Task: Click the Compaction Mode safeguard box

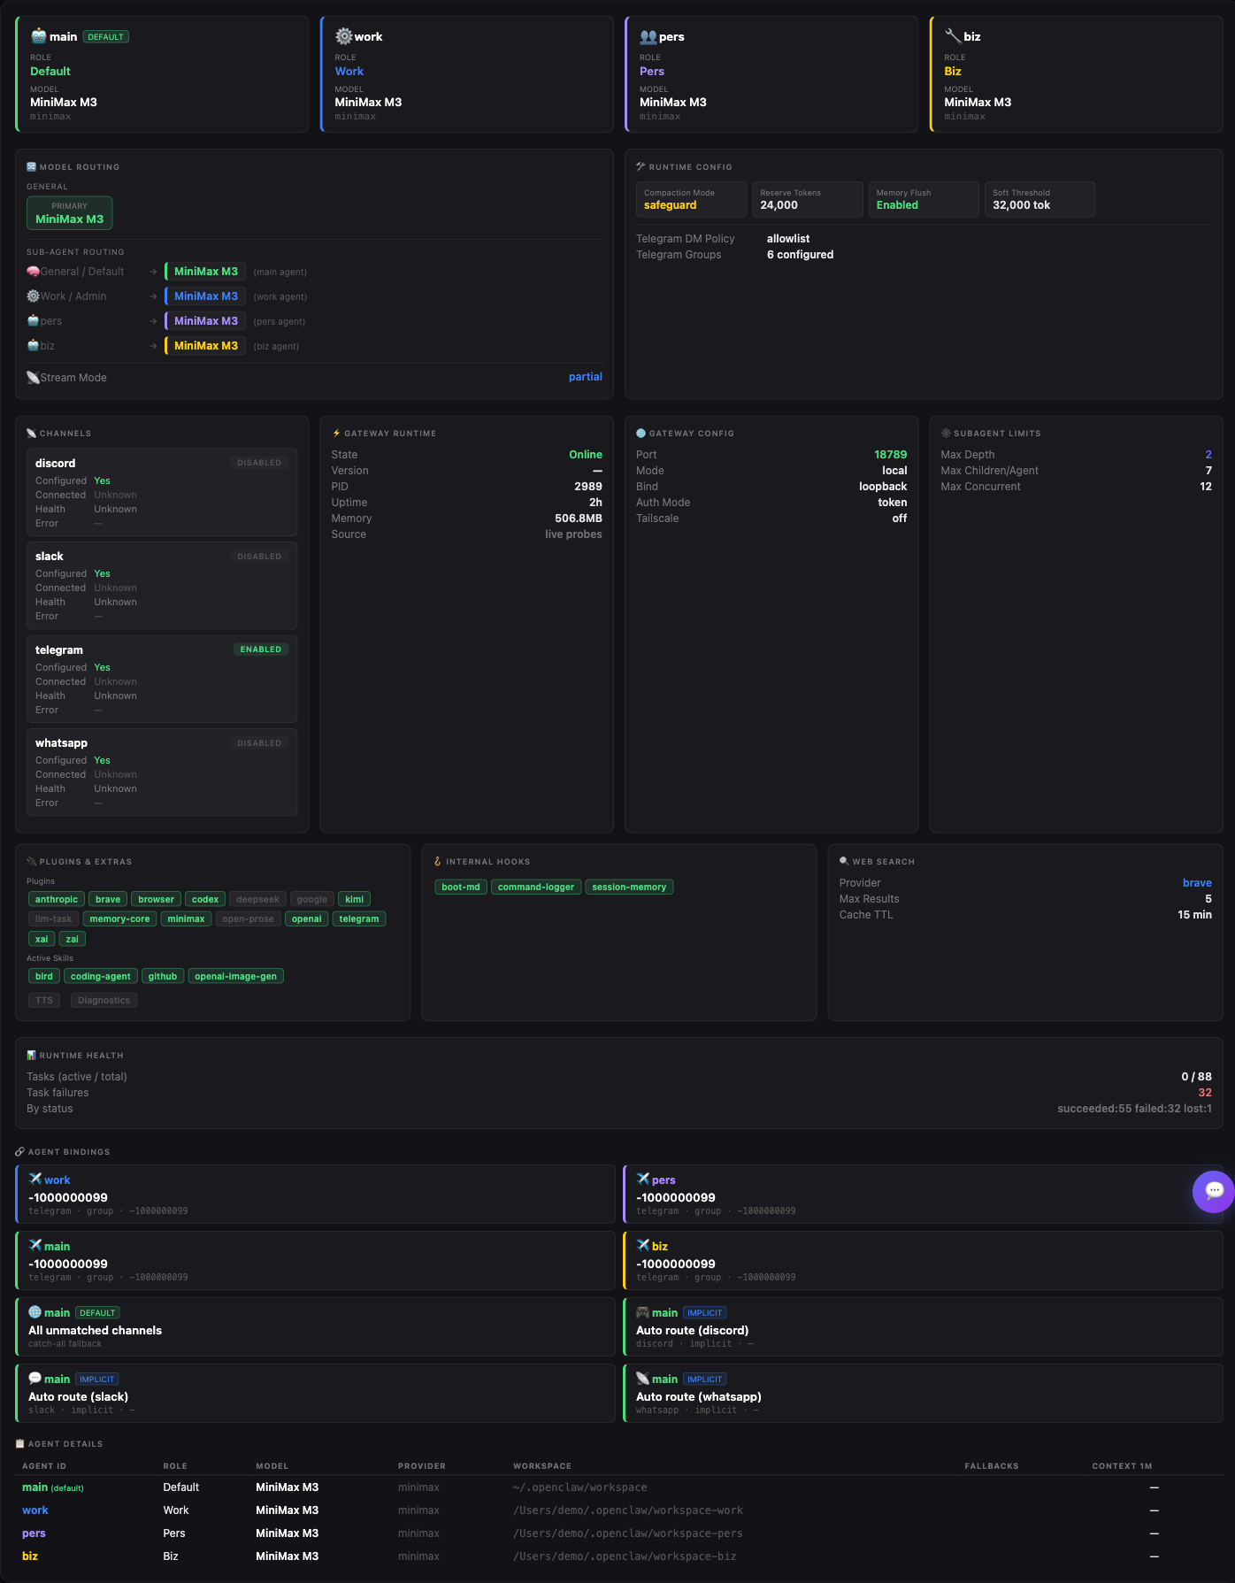Action: [x=691, y=199]
